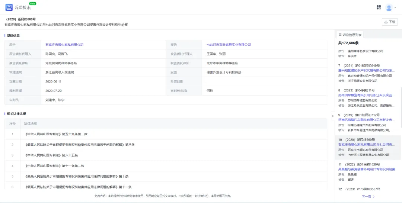Open case 7 嘉兴知管通知识产权代理有限公司 link
This screenshot has width=402, height=203.
367,70
